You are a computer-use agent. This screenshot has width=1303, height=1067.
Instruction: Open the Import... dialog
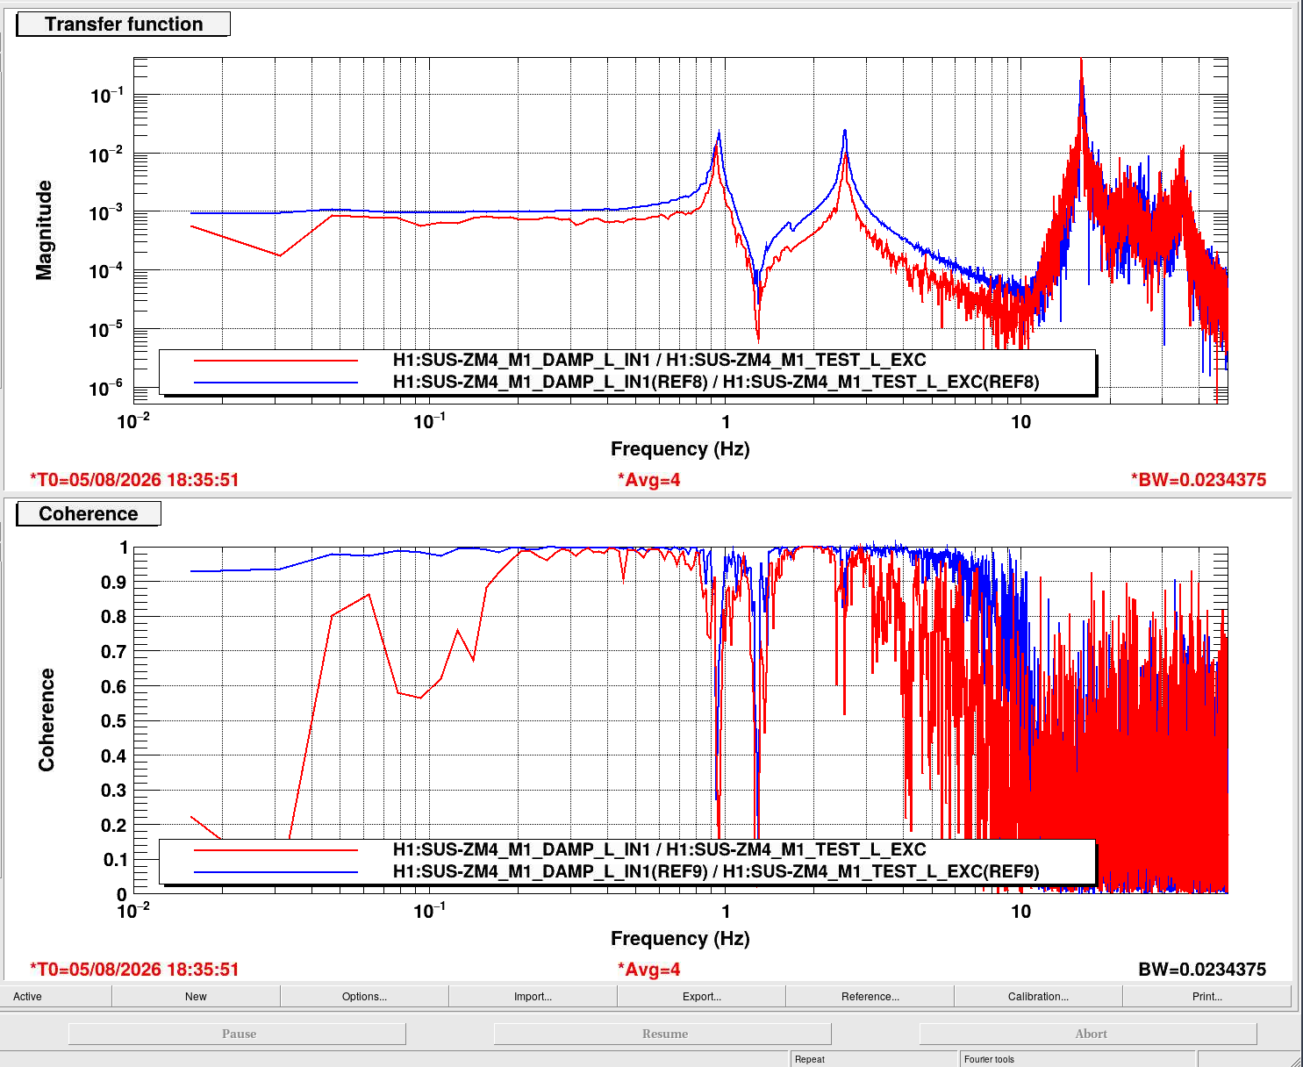coord(533,996)
